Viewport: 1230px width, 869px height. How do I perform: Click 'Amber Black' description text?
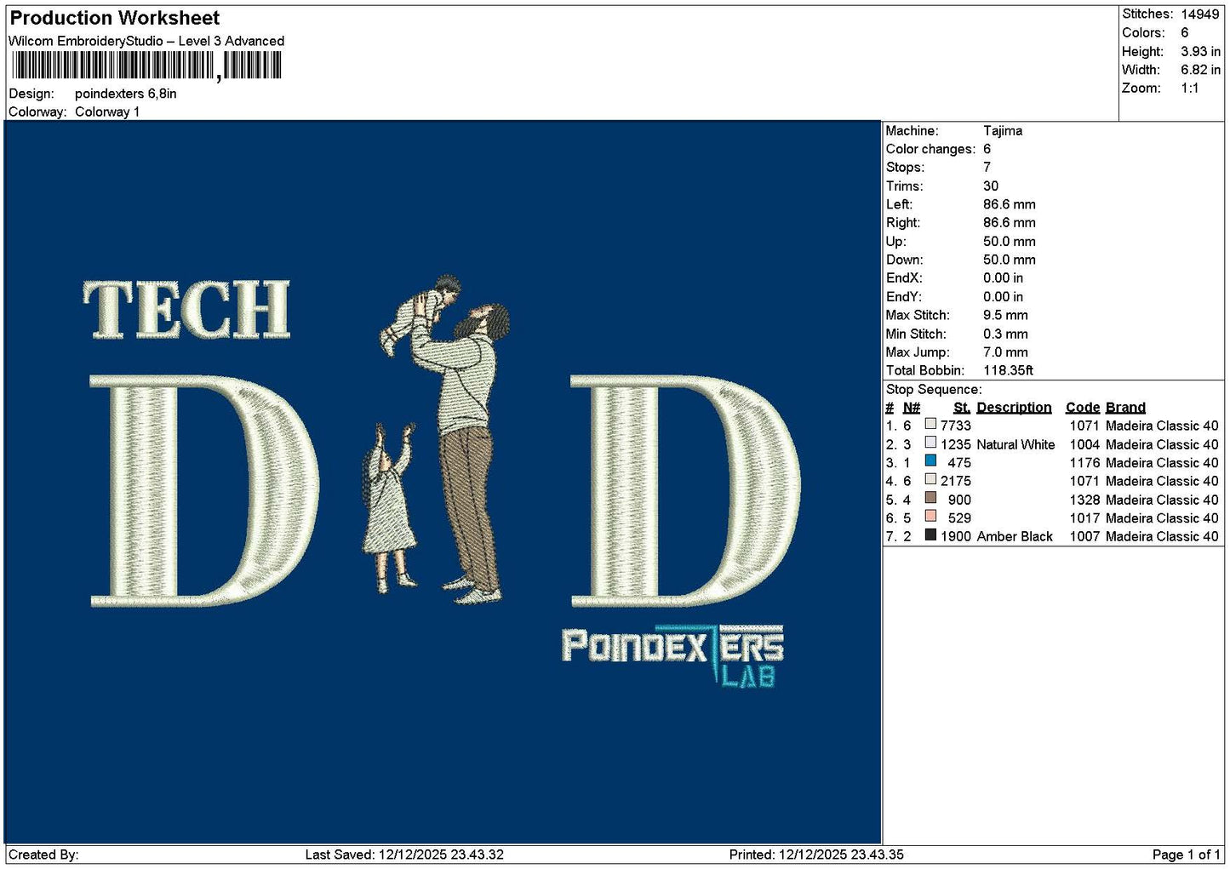1015,536
